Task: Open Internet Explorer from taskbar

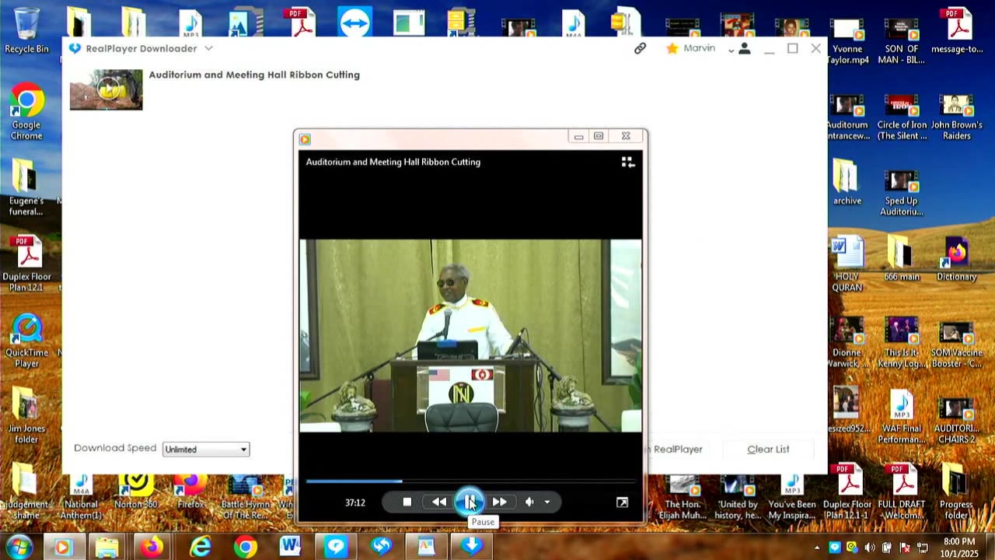Action: click(201, 547)
